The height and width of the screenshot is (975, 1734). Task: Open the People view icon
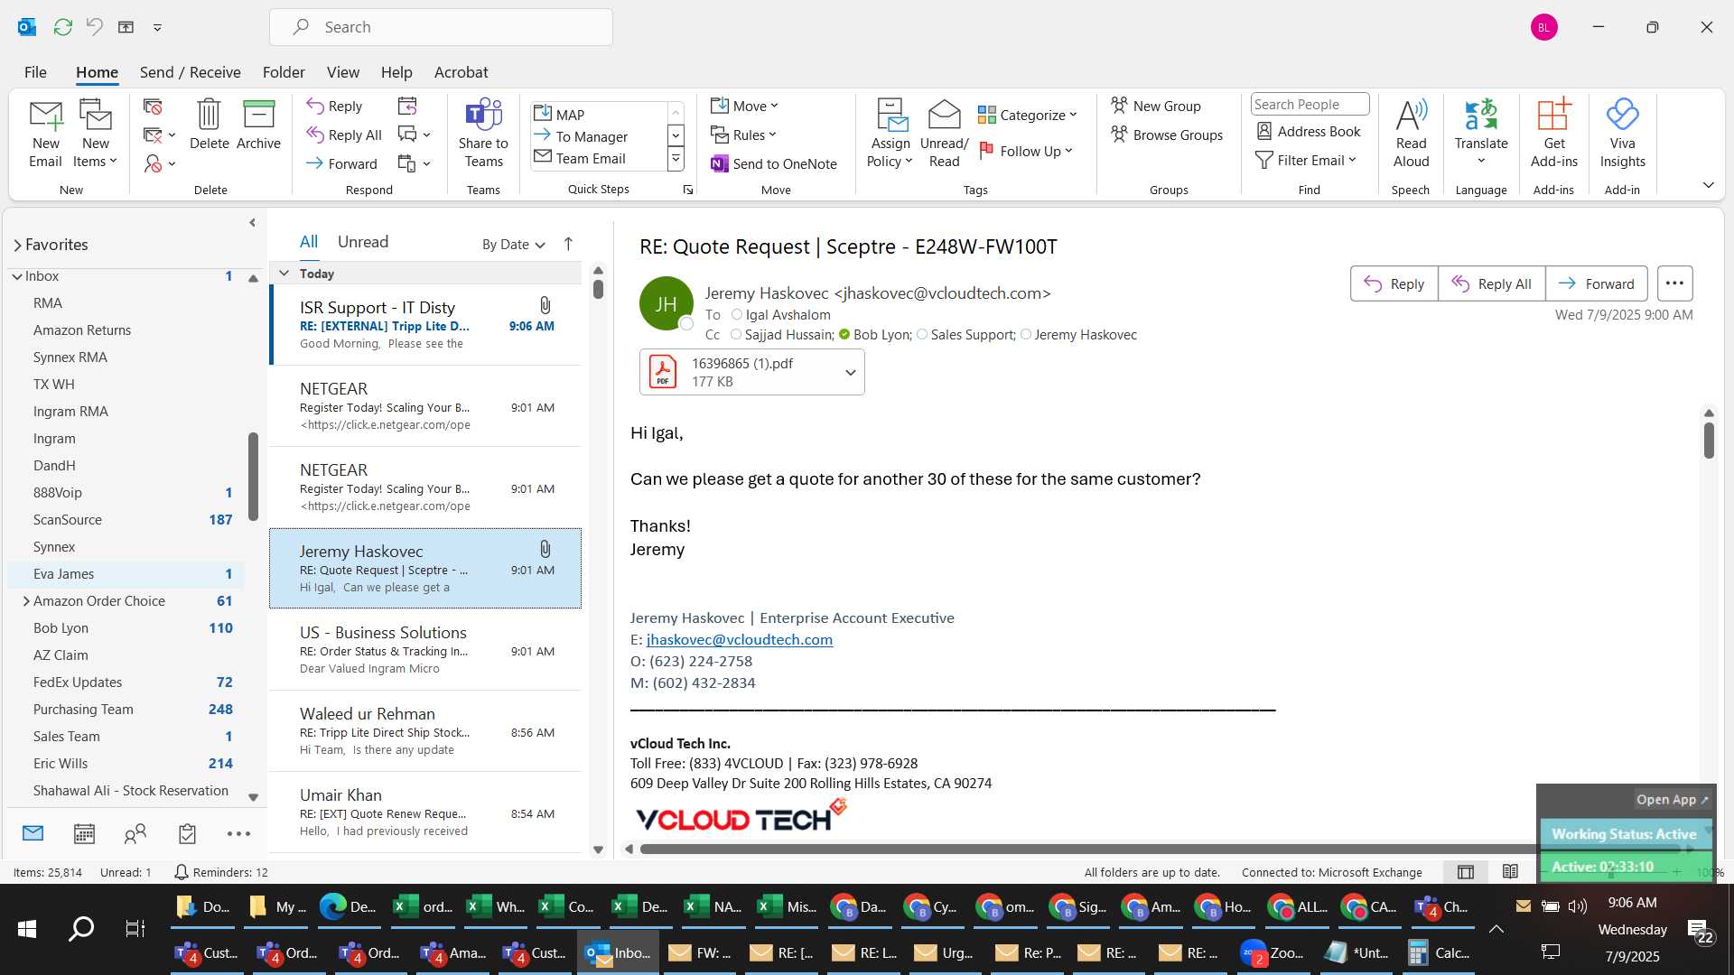click(x=135, y=833)
